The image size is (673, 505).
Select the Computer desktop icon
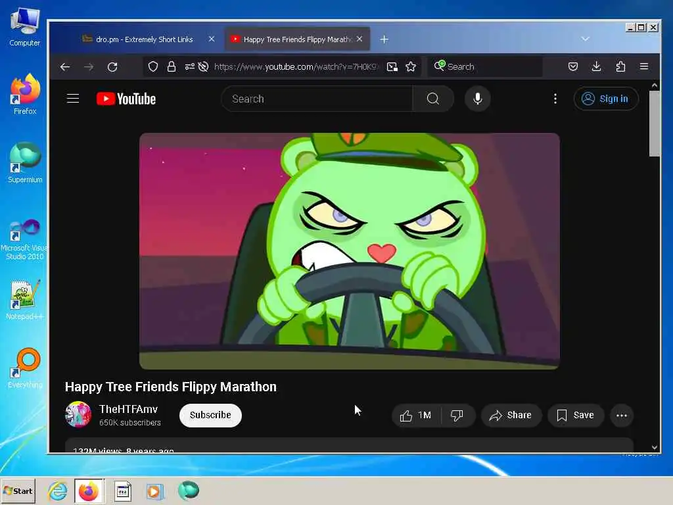tap(24, 26)
